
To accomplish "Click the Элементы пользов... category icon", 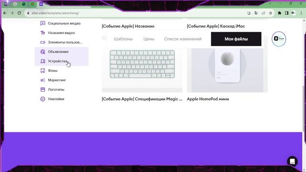I will coord(43,42).
